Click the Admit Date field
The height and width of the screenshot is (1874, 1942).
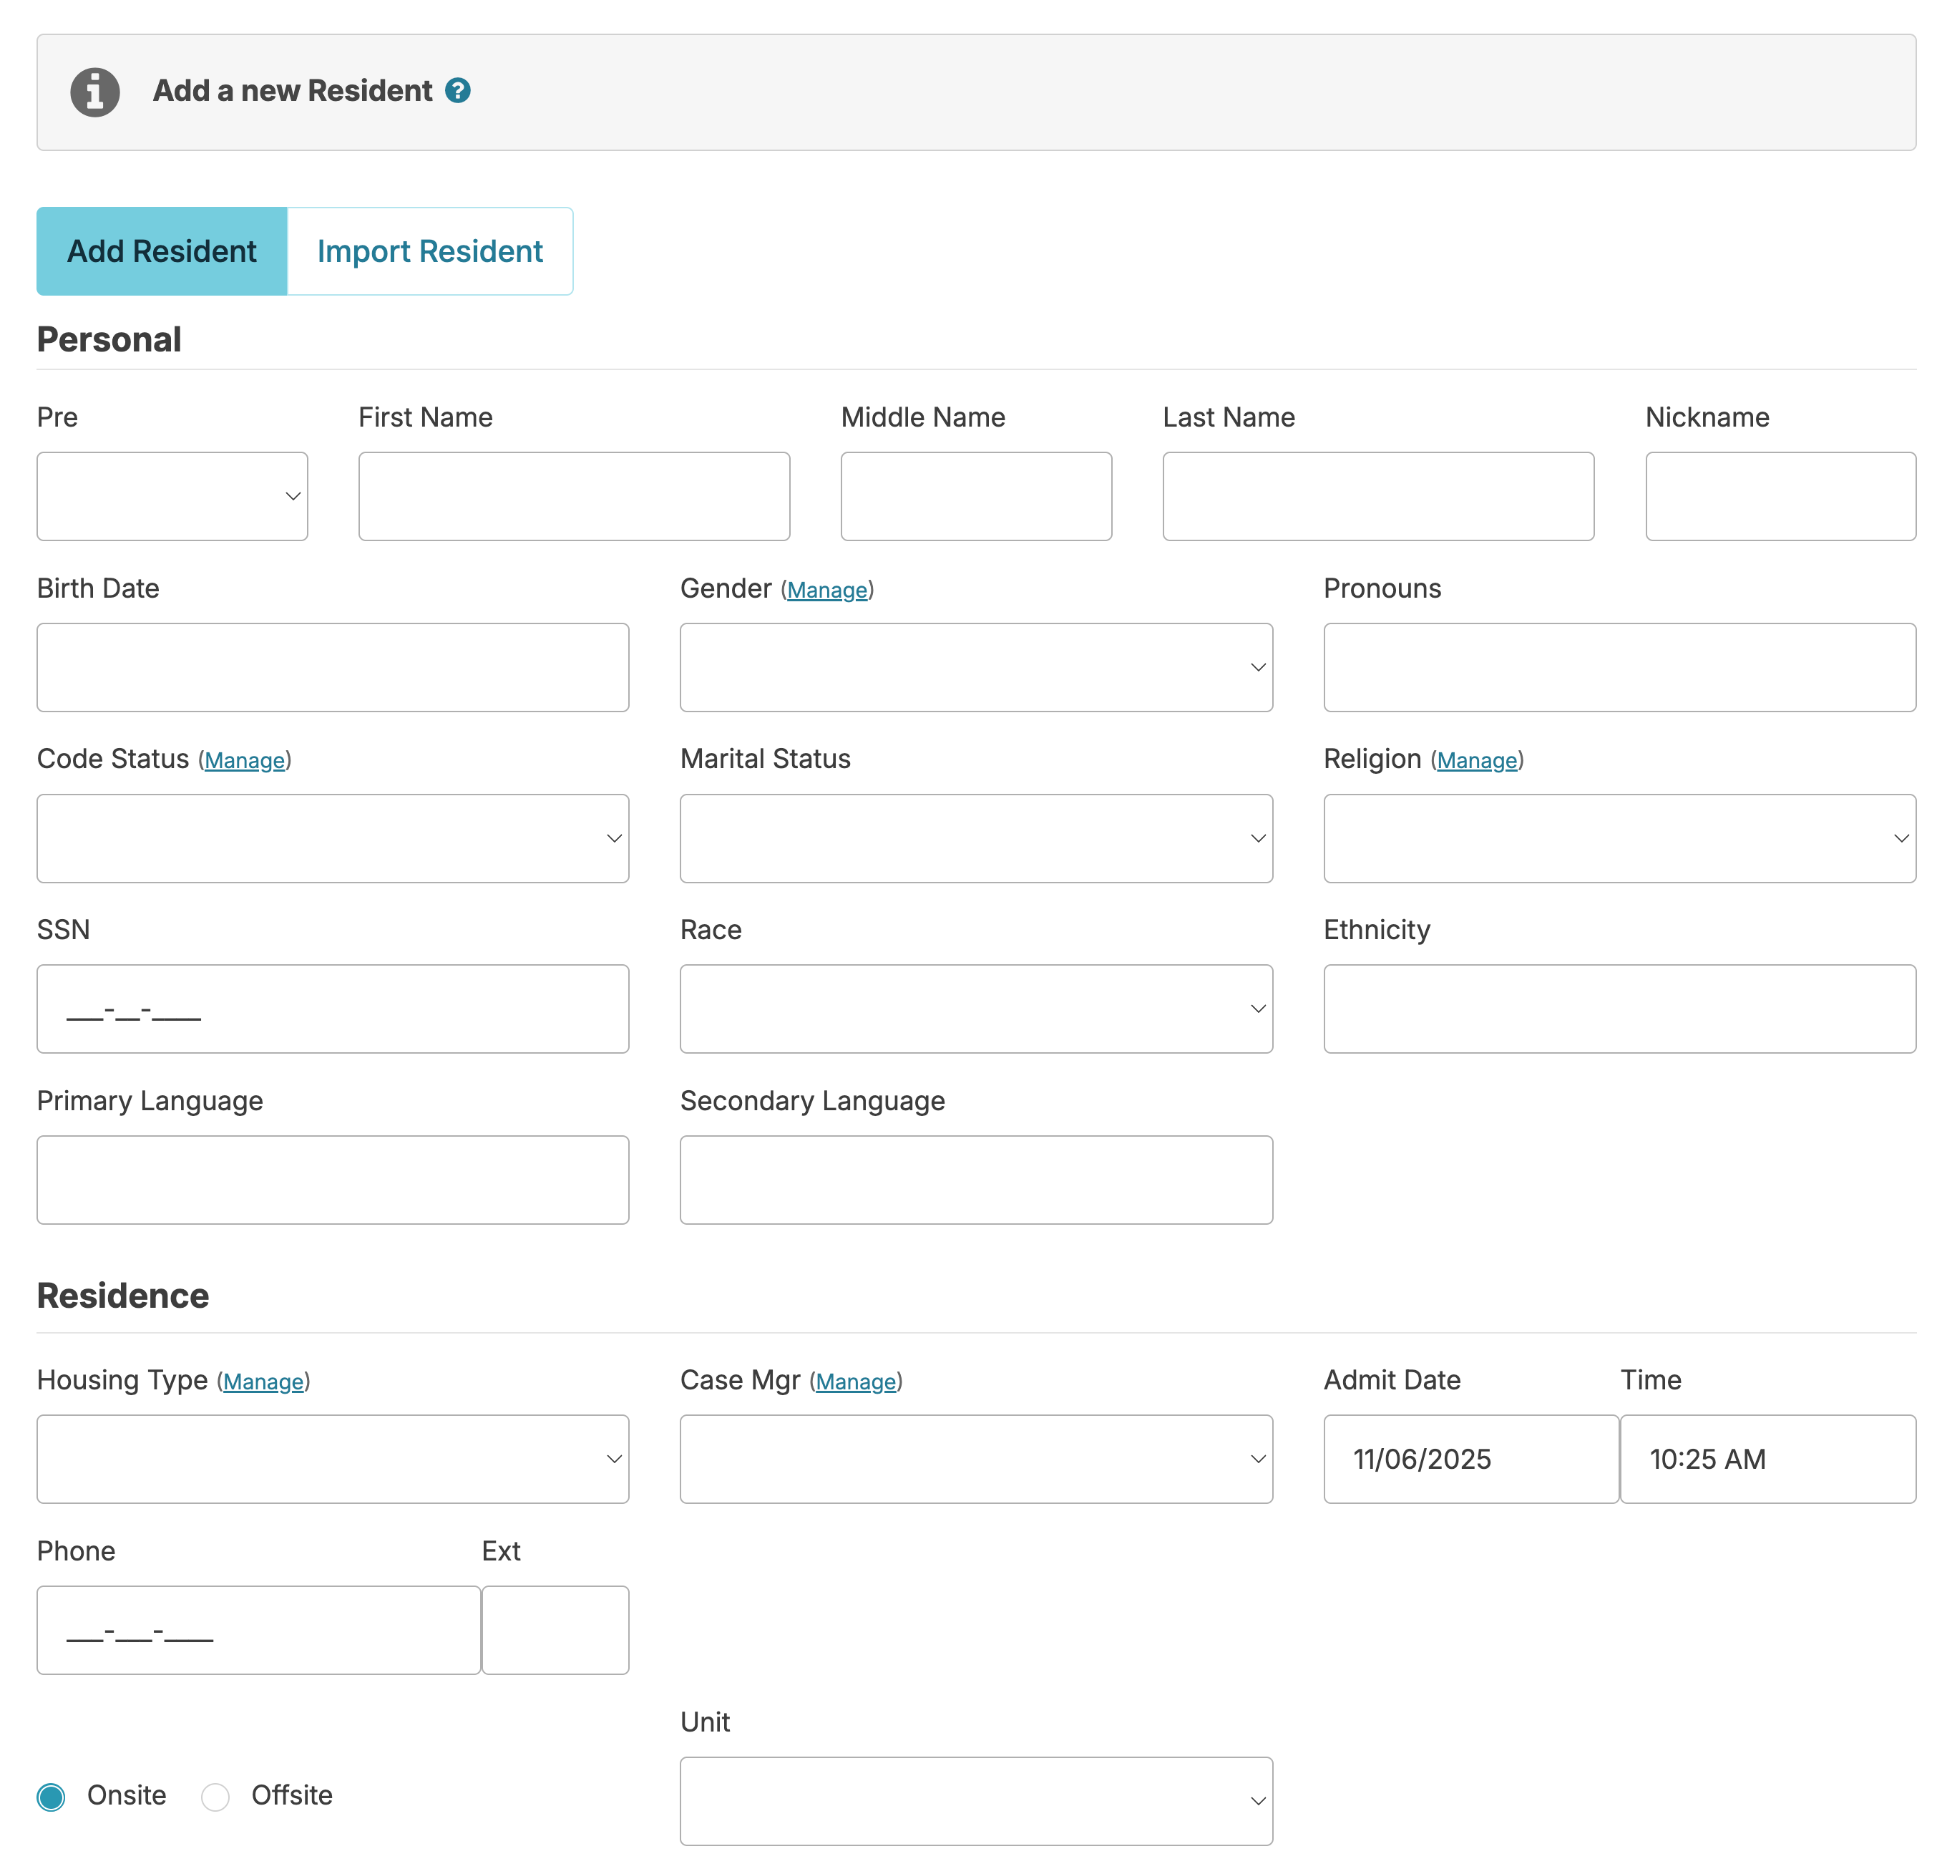point(1470,1459)
